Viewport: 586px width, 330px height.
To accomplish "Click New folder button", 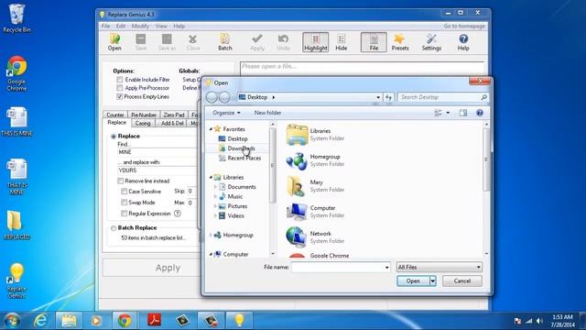I will [267, 113].
